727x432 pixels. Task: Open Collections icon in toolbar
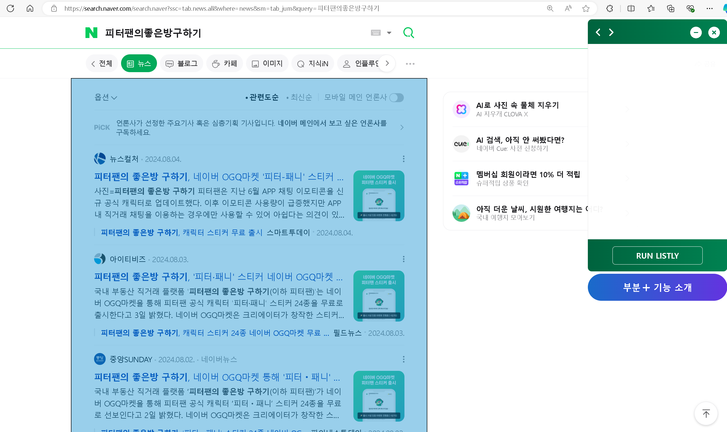(671, 8)
